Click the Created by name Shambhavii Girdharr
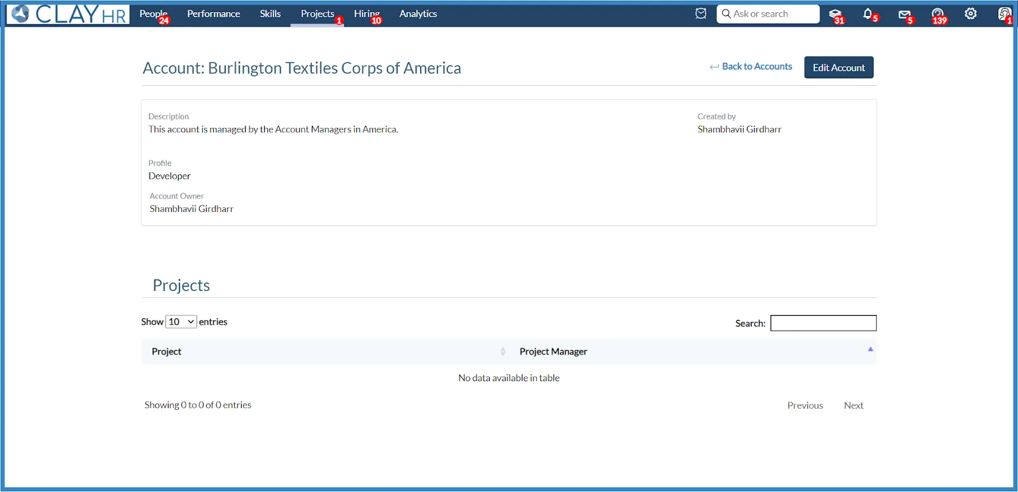1018x492 pixels. (739, 129)
